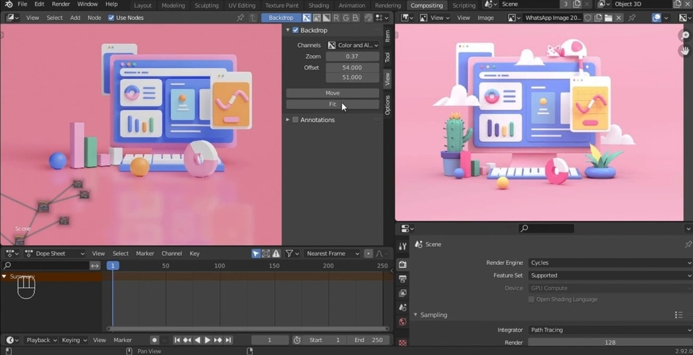Open the Render properties tab icon
The width and height of the screenshot is (693, 355).
[x=403, y=265]
